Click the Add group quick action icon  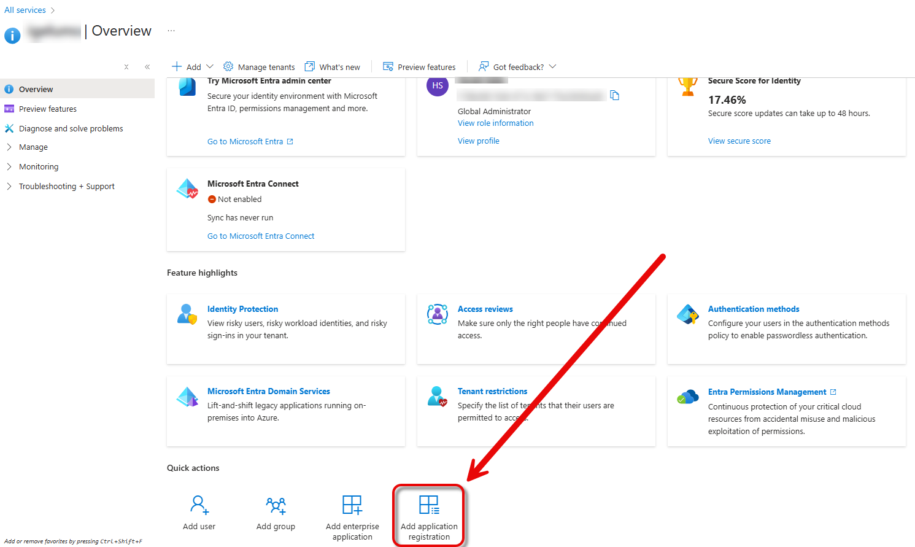(x=276, y=505)
